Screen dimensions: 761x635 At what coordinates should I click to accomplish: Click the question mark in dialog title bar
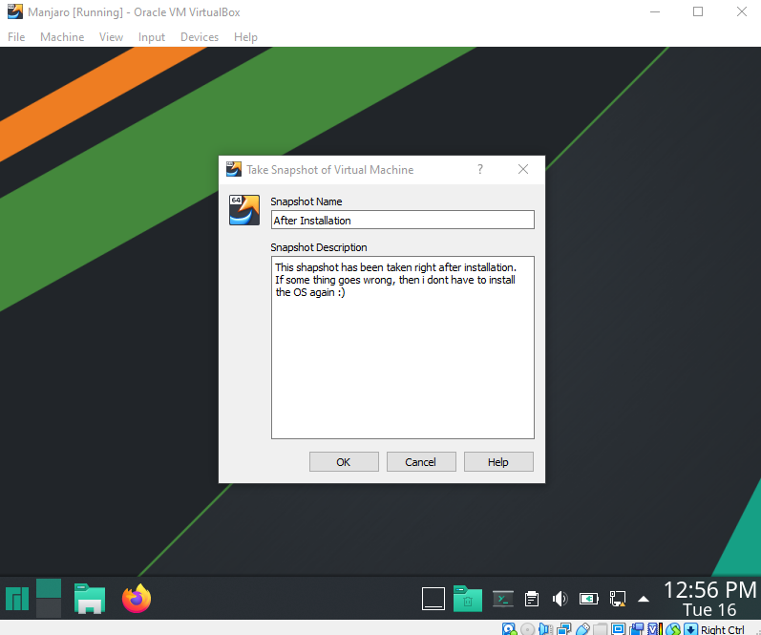[x=480, y=169]
